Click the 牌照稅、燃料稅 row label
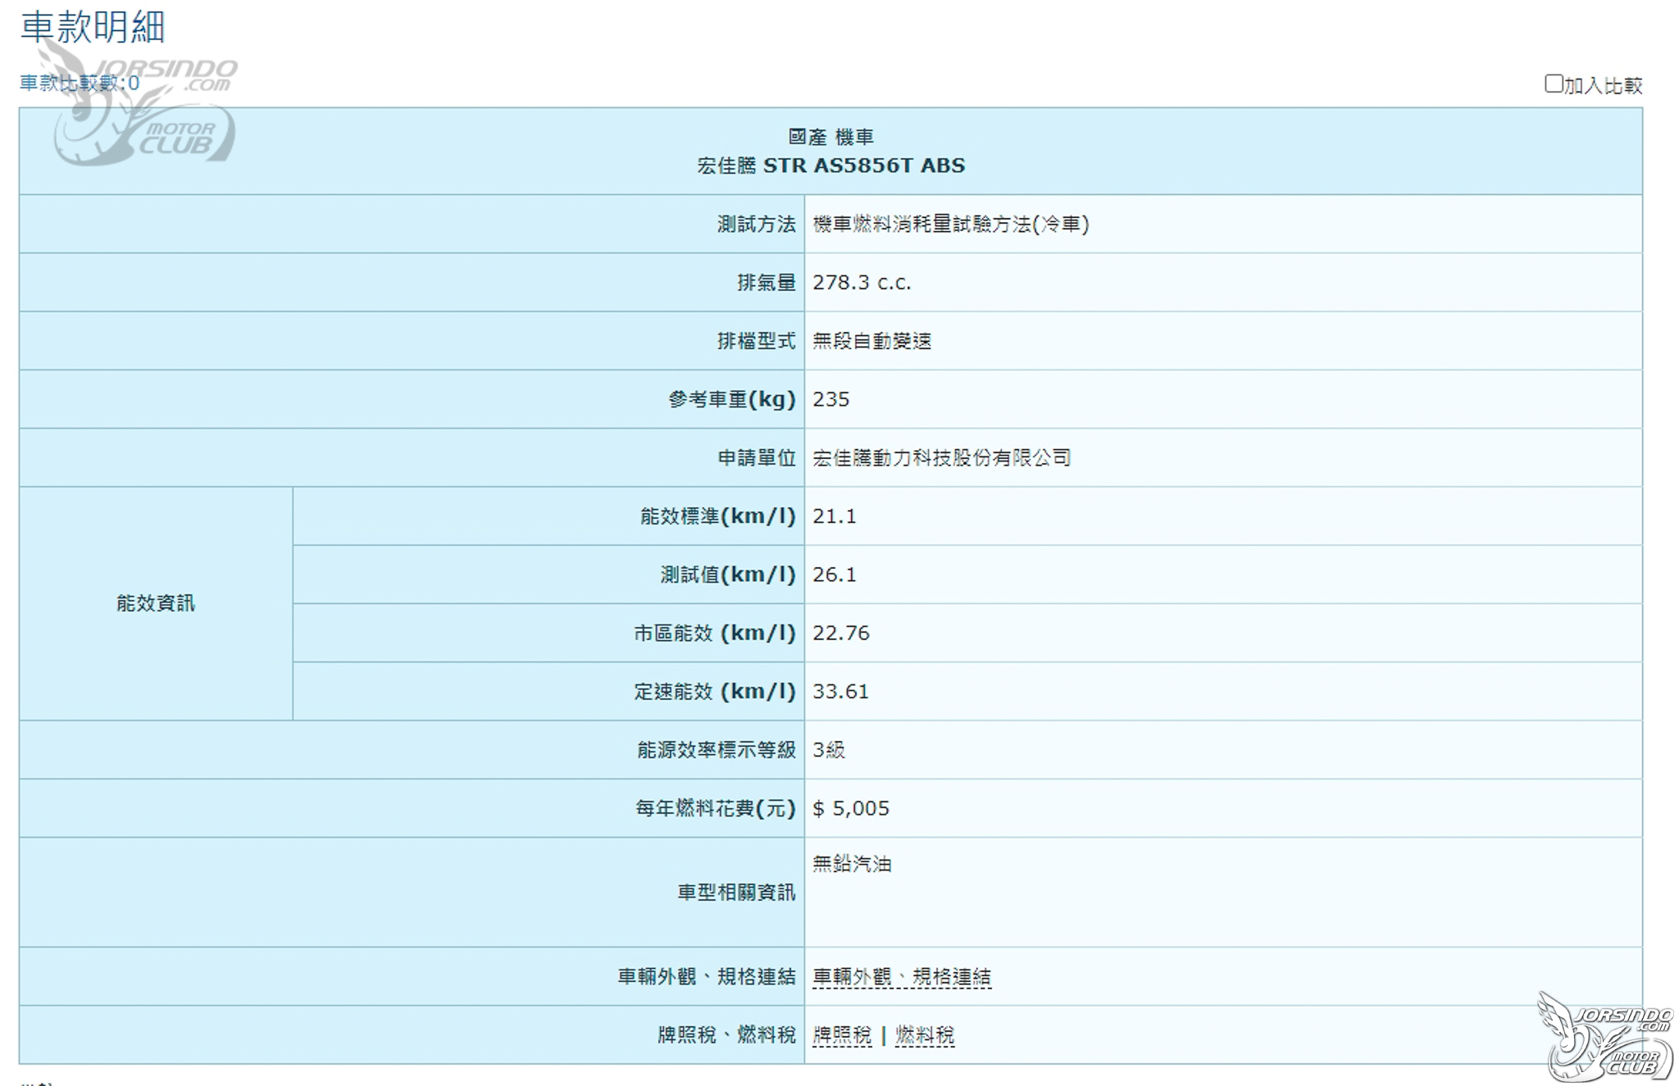Image resolution: width=1679 pixels, height=1086 pixels. coord(726,1035)
